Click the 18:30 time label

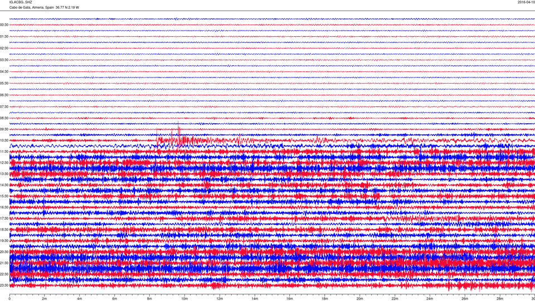(4, 230)
